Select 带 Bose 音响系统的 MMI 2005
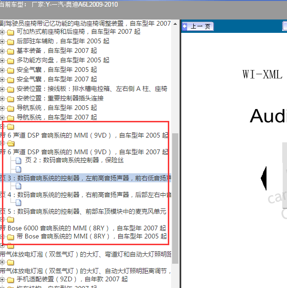This screenshot has width=287, height=288. 92,236
